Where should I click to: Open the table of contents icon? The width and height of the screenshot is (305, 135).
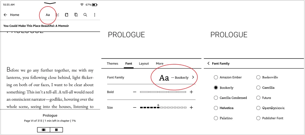(57, 15)
